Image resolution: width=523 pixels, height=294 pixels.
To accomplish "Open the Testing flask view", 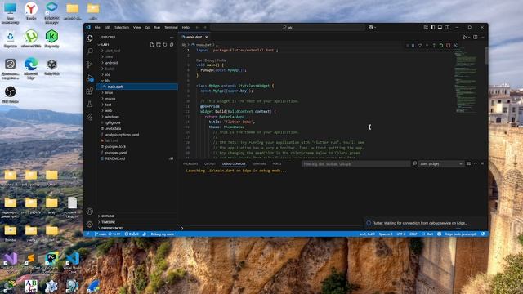I will point(89,104).
